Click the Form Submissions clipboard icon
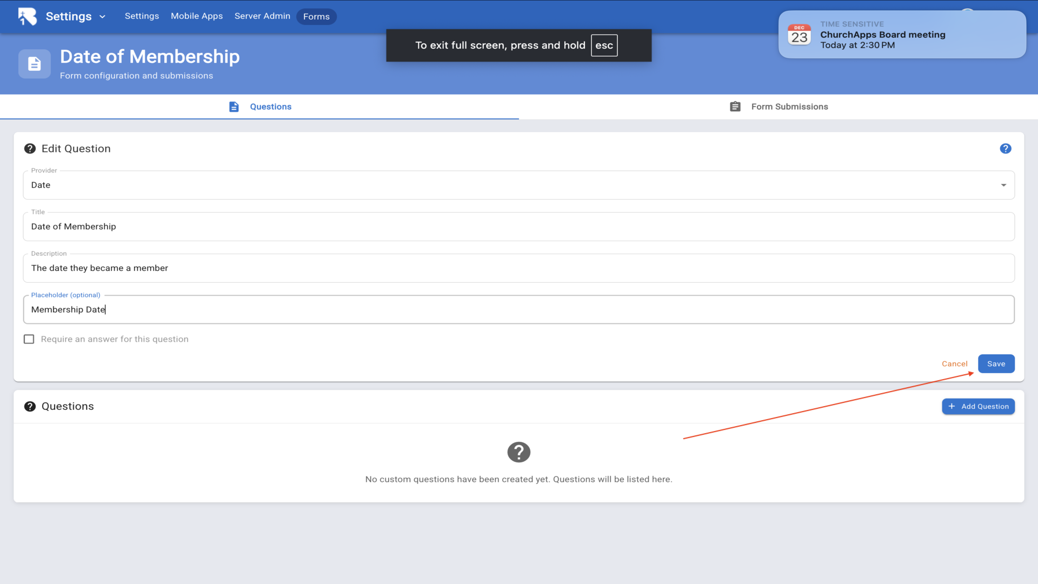The width and height of the screenshot is (1038, 584). (735, 107)
